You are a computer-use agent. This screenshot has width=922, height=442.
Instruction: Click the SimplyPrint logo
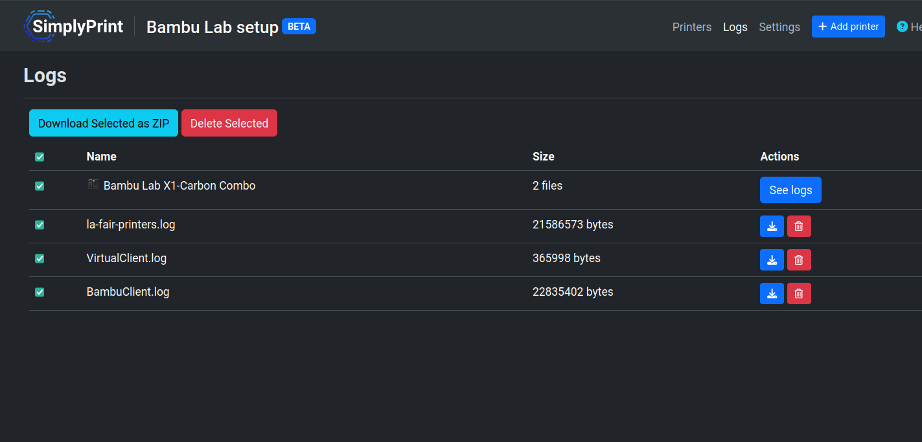click(x=73, y=27)
